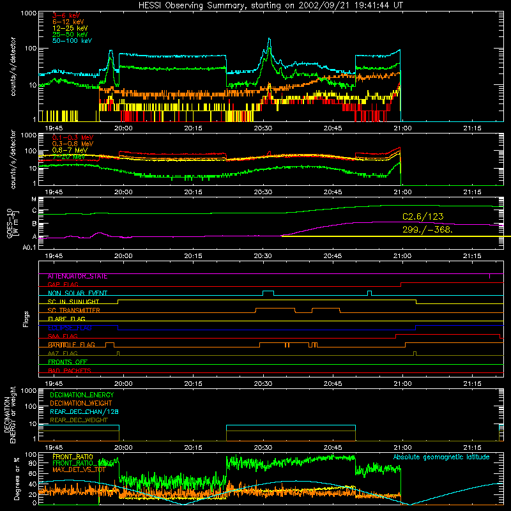Image resolution: width=511 pixels, height=511 pixels.
Task: Click the yellow flare interval bar in GOES panel
Action: (396, 236)
